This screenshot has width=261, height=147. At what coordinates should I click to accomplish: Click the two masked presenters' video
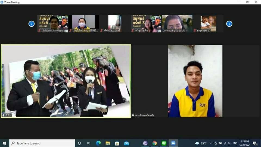(x=66, y=81)
